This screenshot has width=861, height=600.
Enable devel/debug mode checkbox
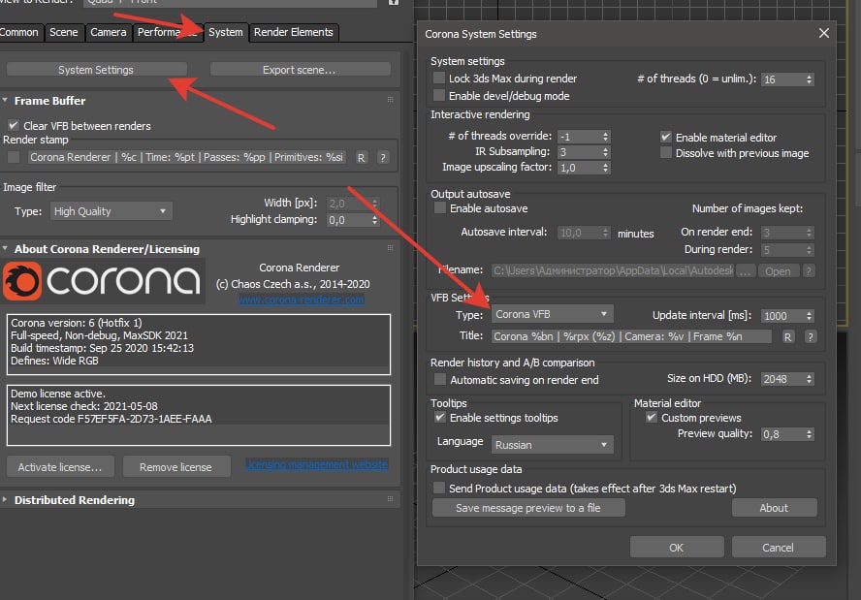tap(438, 95)
